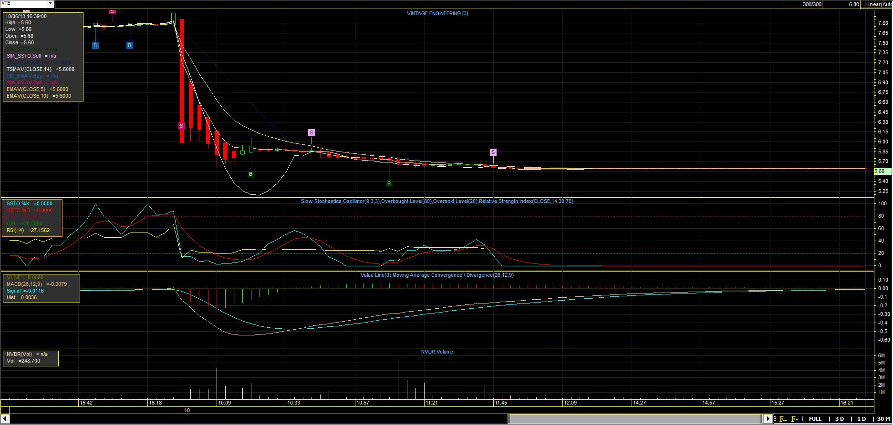Click the 300/300 bar count field
Screen dimensions: 893x425
(x=812, y=4)
